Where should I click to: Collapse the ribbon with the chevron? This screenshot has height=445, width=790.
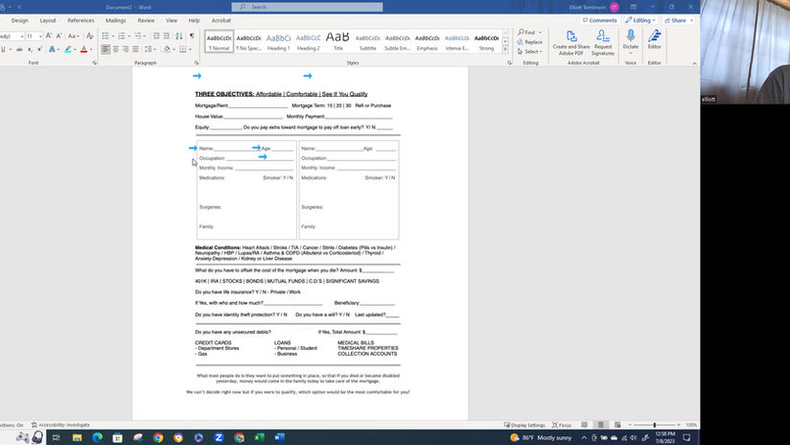point(694,63)
